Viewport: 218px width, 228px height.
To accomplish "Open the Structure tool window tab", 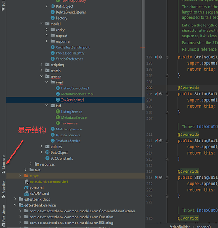I will (x=3, y=165).
